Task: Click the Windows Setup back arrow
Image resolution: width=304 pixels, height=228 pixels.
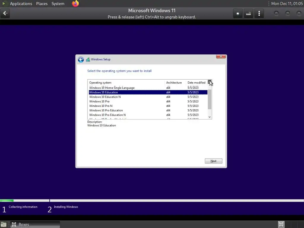Action: click(81, 59)
